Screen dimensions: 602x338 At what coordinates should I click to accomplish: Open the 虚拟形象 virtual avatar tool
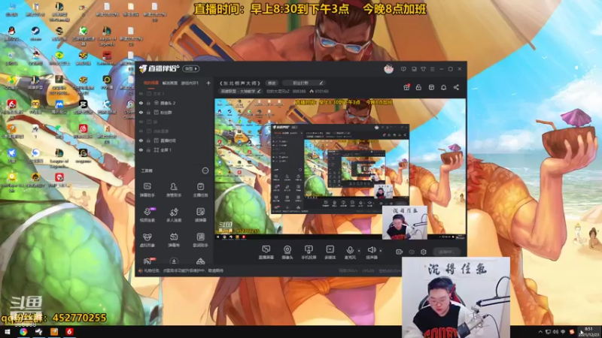(147, 240)
